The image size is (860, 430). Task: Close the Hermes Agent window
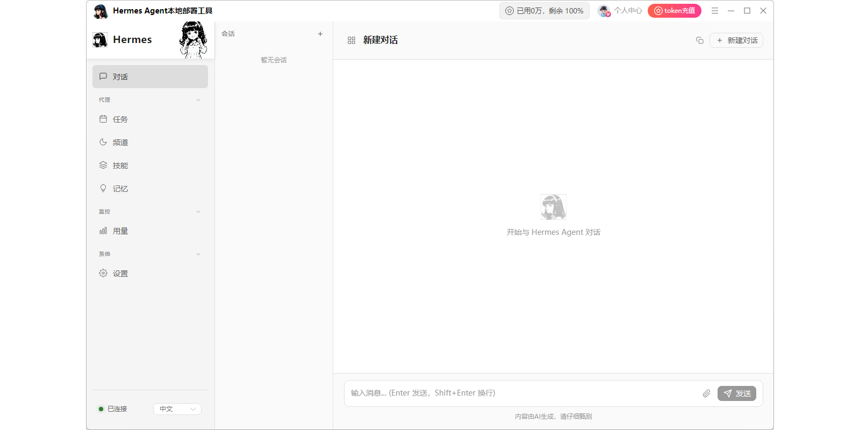coord(763,11)
